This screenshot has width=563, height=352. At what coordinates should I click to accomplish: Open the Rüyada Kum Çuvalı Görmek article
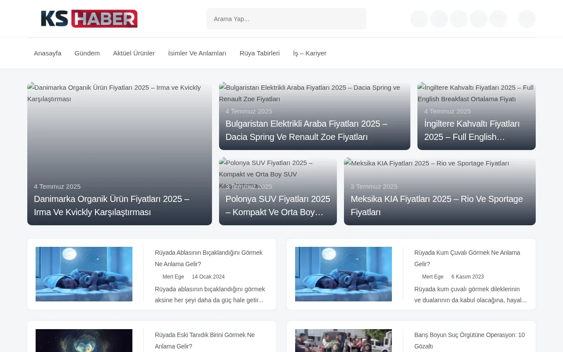click(x=467, y=258)
